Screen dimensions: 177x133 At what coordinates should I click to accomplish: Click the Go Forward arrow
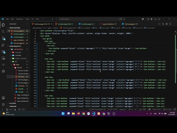tap(56, 19)
